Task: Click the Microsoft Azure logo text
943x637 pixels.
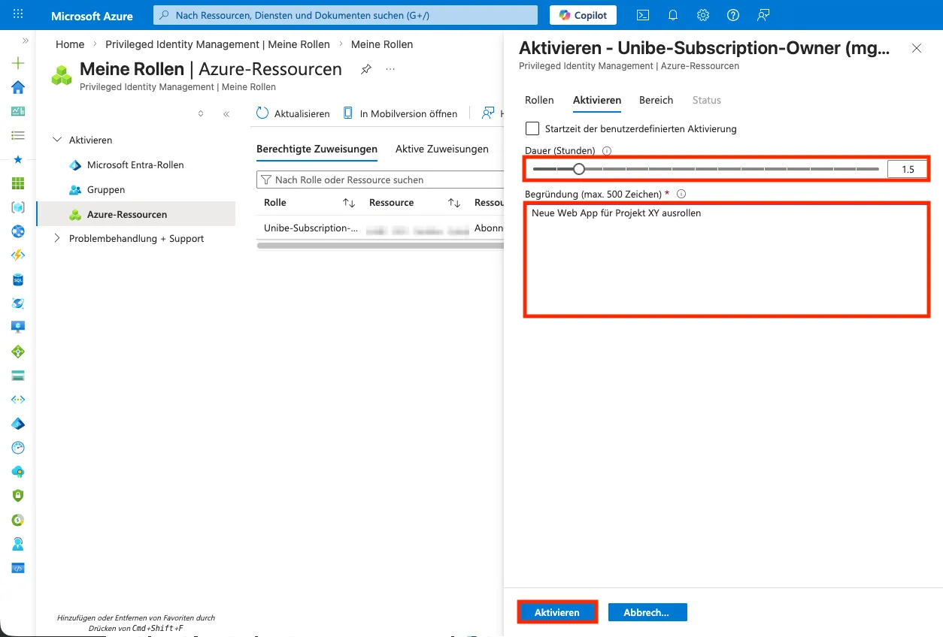Action: 92,16
